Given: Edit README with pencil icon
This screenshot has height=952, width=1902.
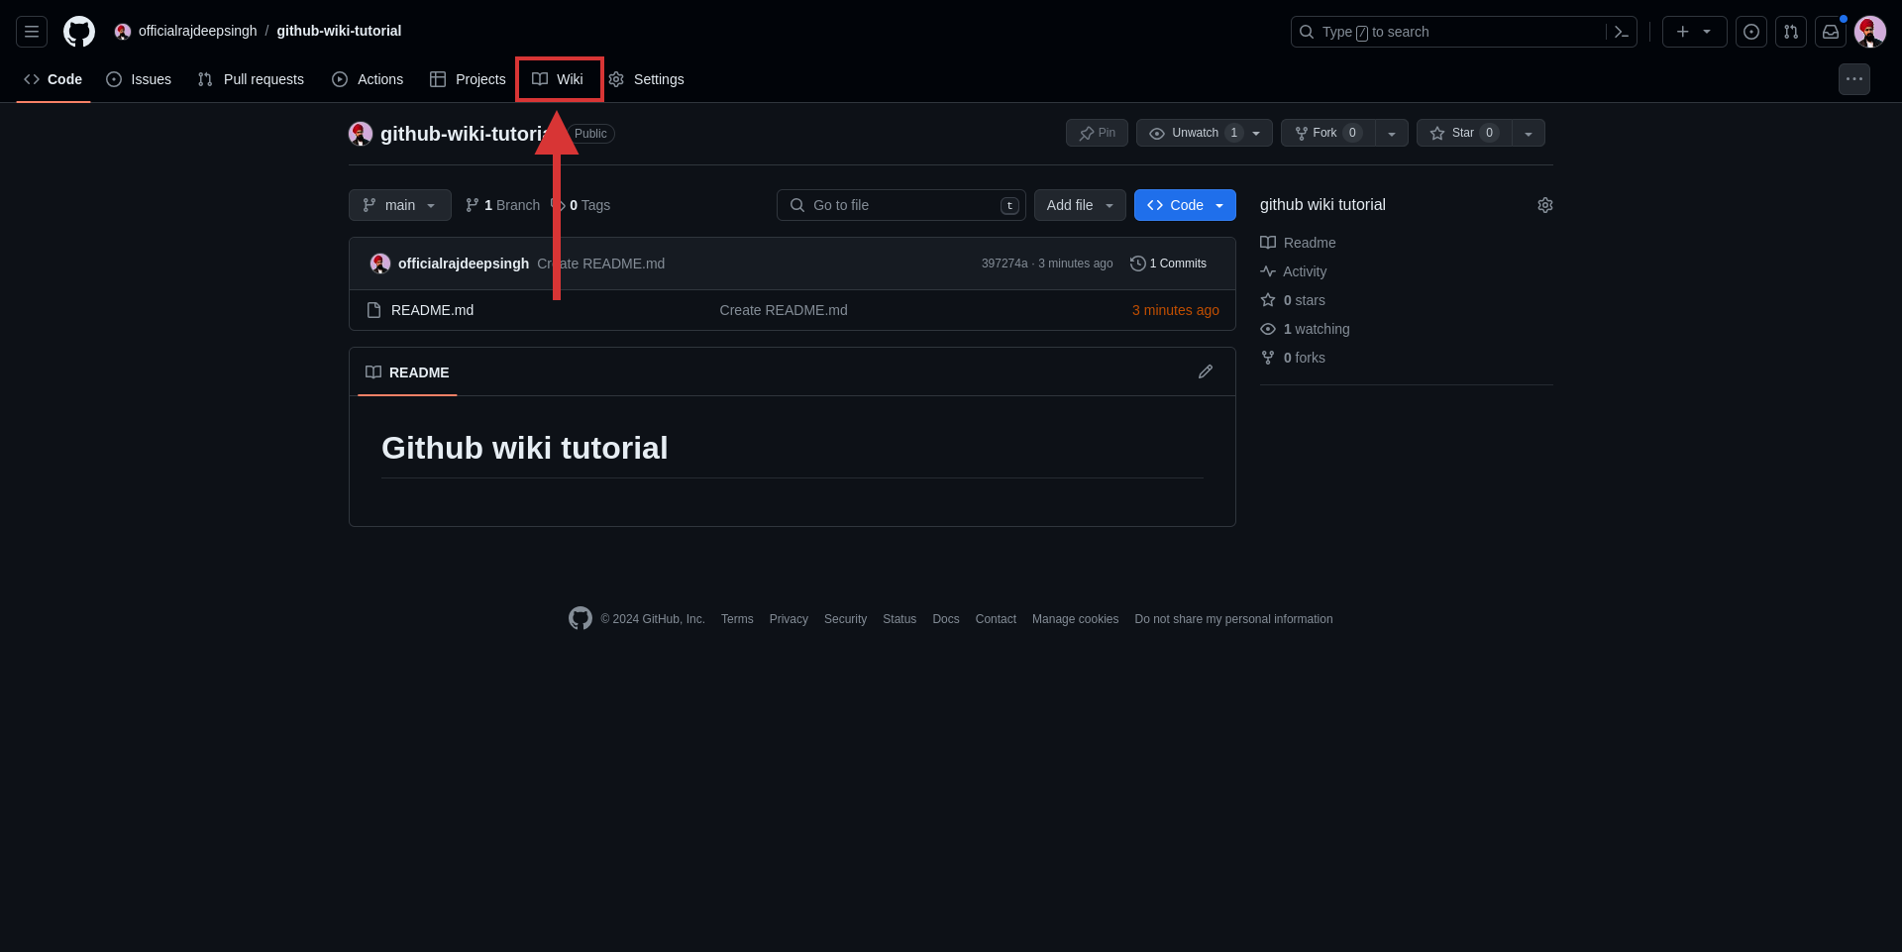Looking at the screenshot, I should (1205, 371).
